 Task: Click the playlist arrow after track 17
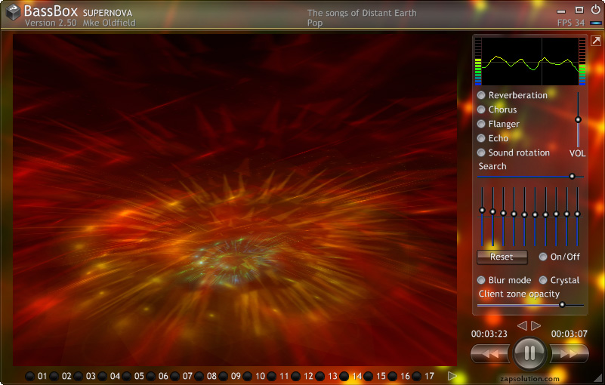tap(452, 376)
